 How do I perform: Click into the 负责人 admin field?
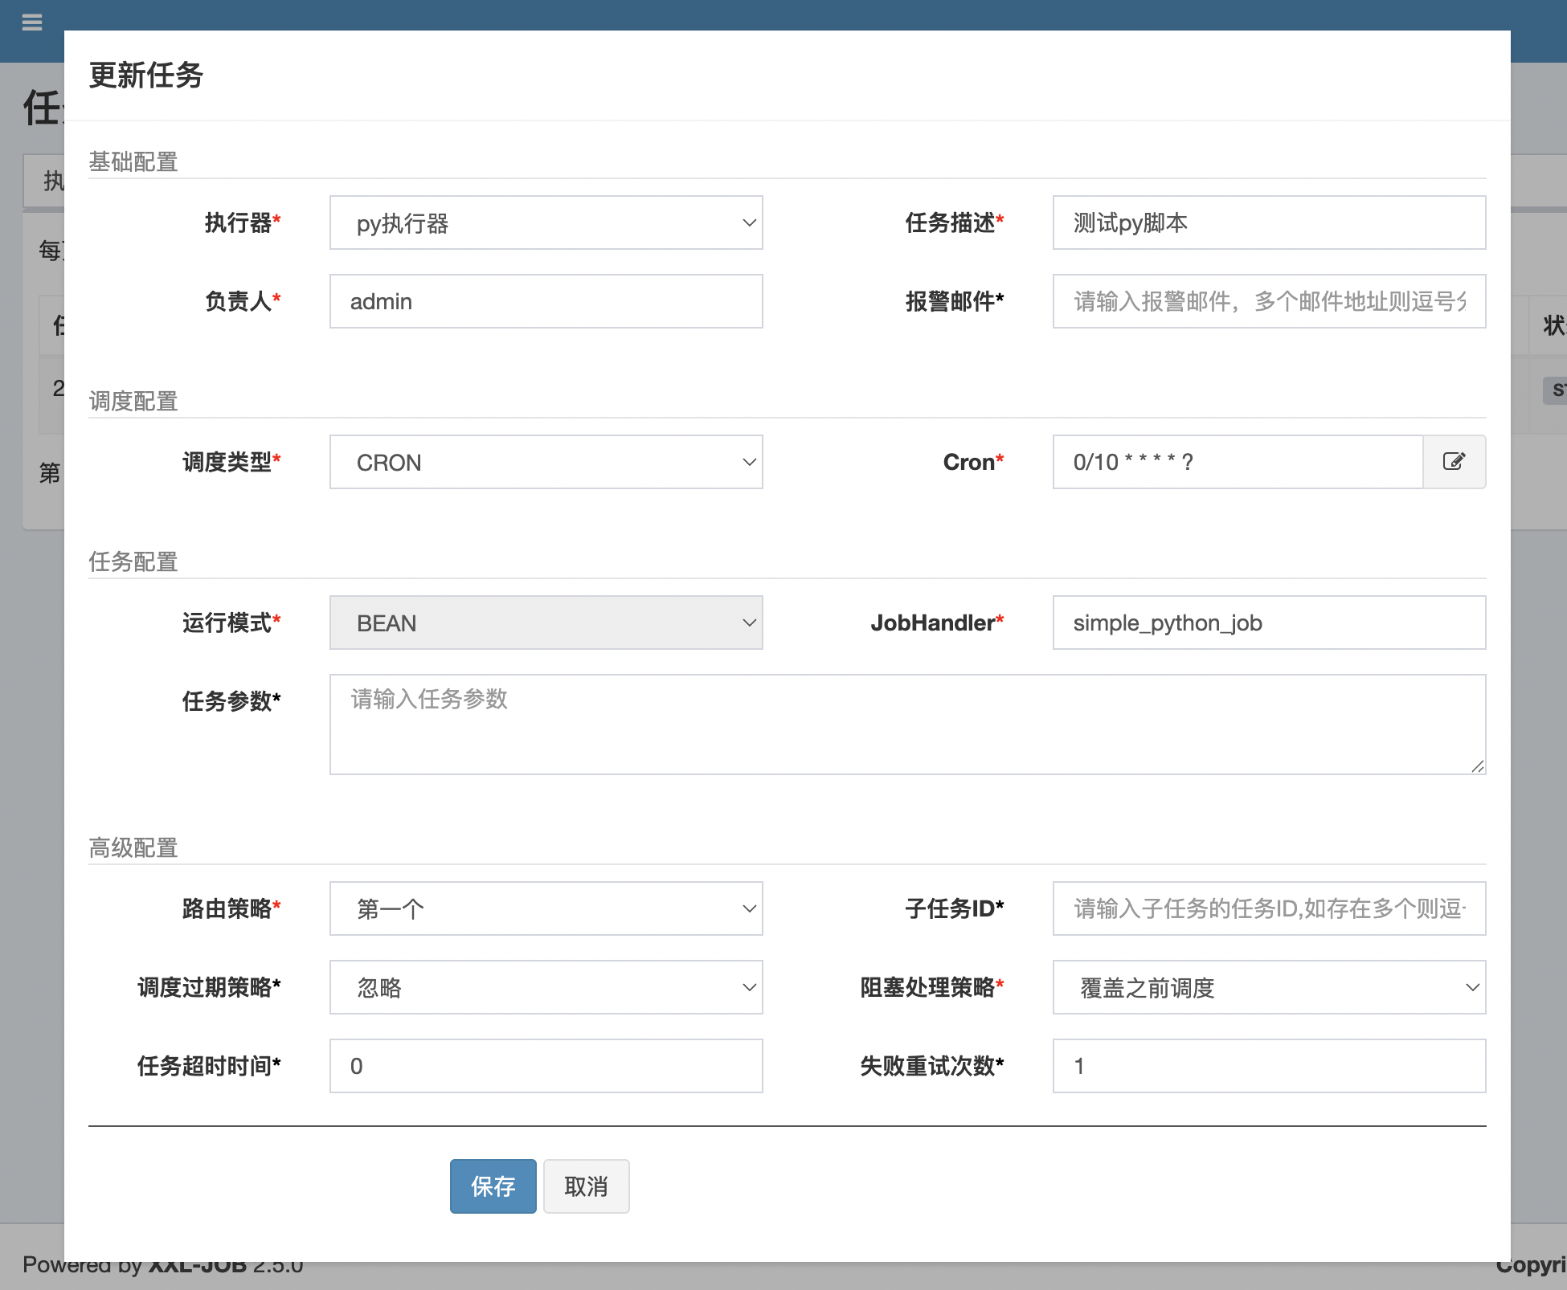(x=546, y=301)
